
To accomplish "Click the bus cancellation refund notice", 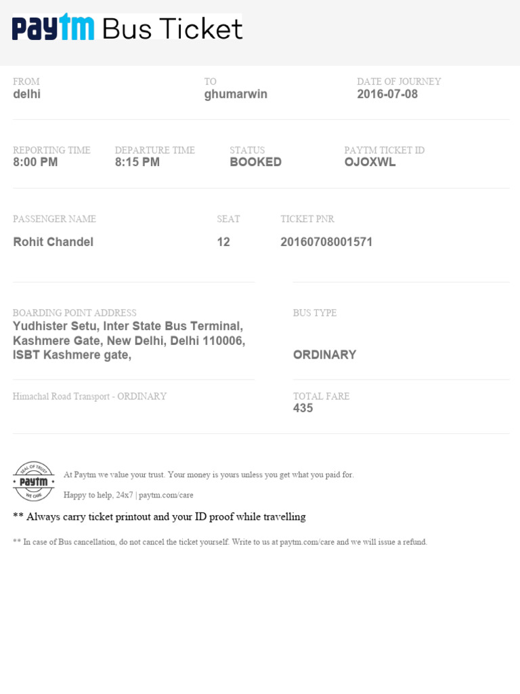I will coord(220,542).
